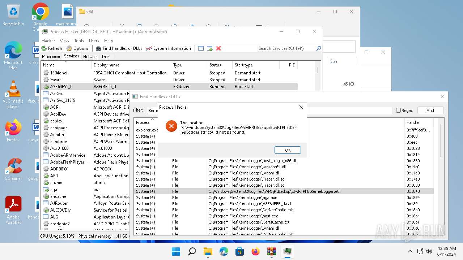
Task: Sort services by PID column header
Action: (x=289, y=65)
